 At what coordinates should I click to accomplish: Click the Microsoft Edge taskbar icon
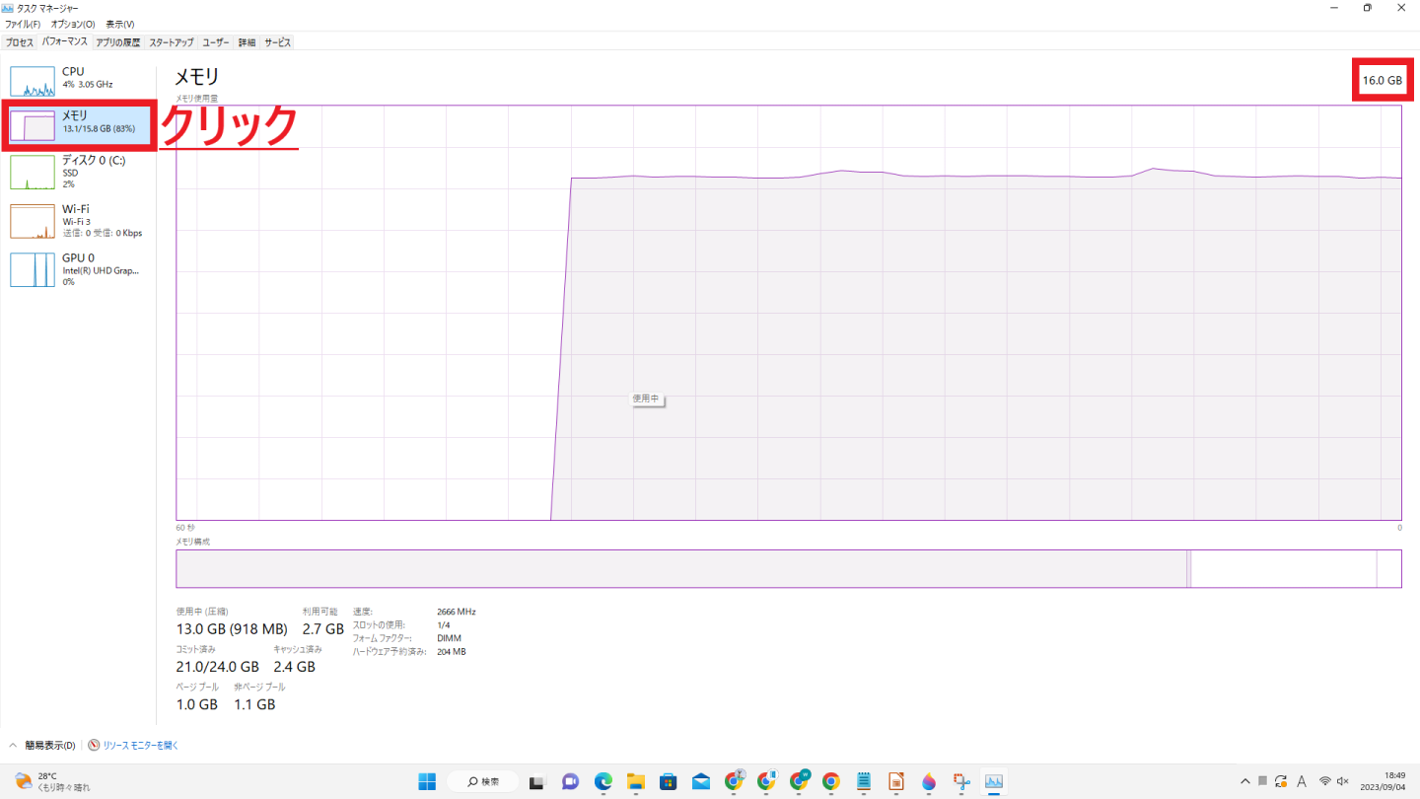603,781
